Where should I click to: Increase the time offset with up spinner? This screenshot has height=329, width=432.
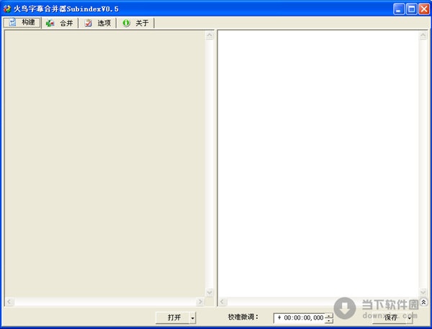pyautogui.click(x=329, y=315)
